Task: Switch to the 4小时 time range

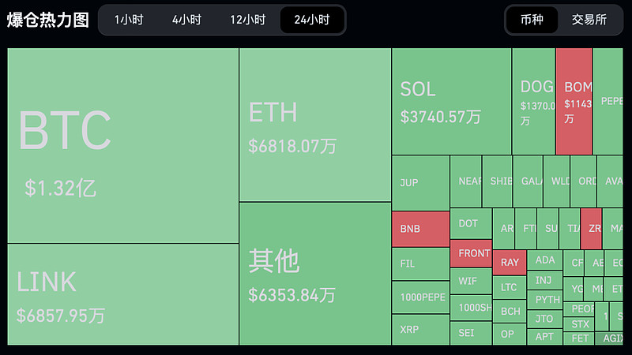Action: point(186,20)
